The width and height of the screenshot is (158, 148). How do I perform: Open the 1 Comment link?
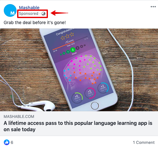click(x=144, y=142)
